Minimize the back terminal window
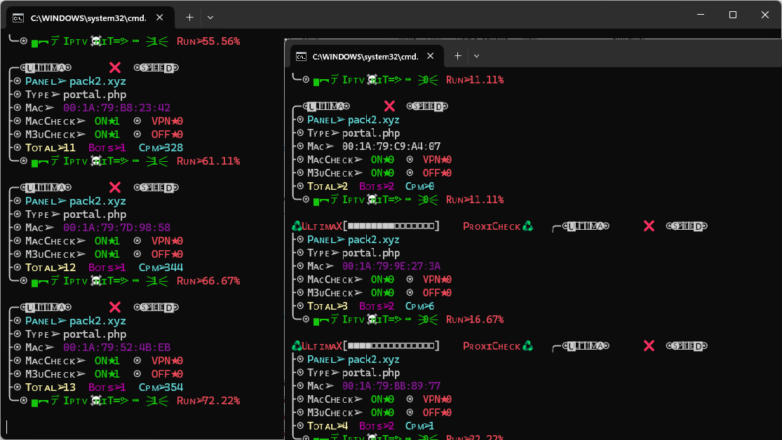This screenshot has width=782, height=440. (x=700, y=15)
